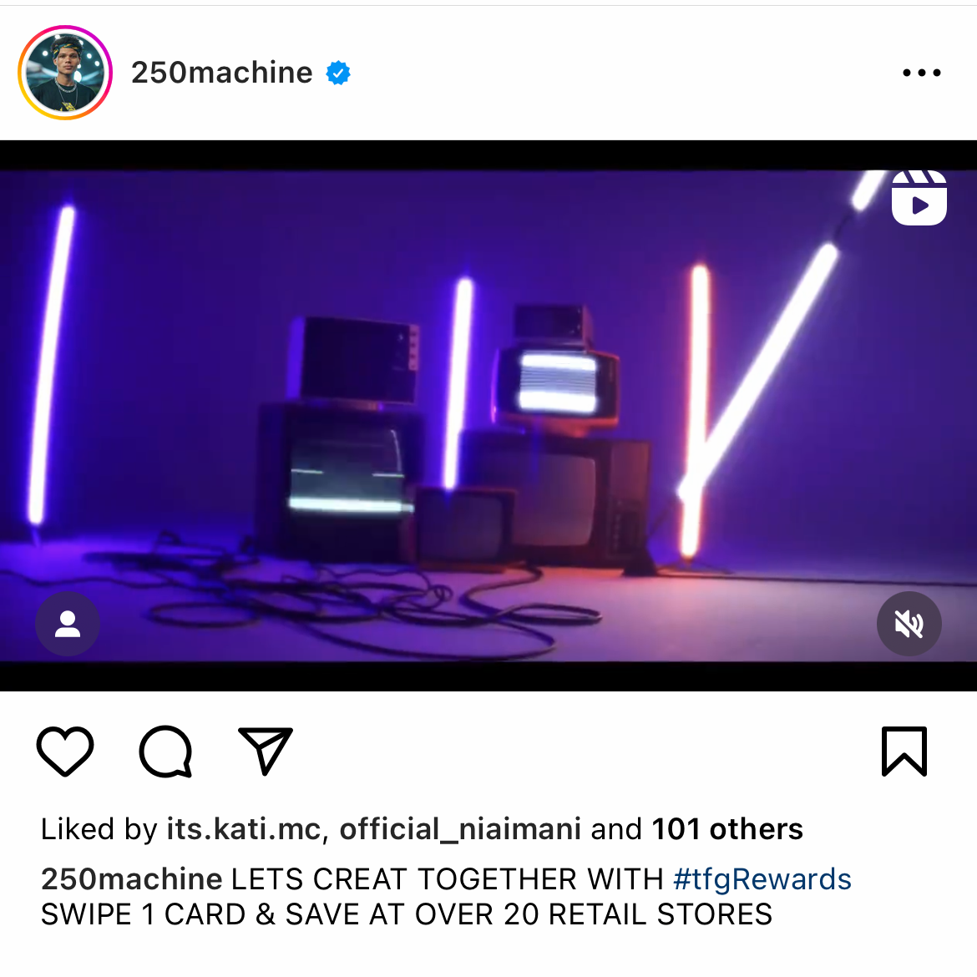Open the Reels icon on the video
This screenshot has width=977, height=977.
(919, 198)
